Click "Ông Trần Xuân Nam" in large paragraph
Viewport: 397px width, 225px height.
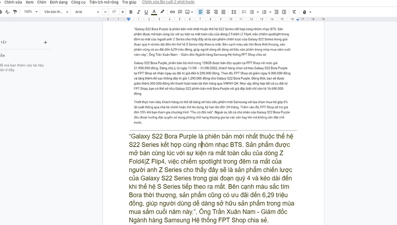pos(227,212)
